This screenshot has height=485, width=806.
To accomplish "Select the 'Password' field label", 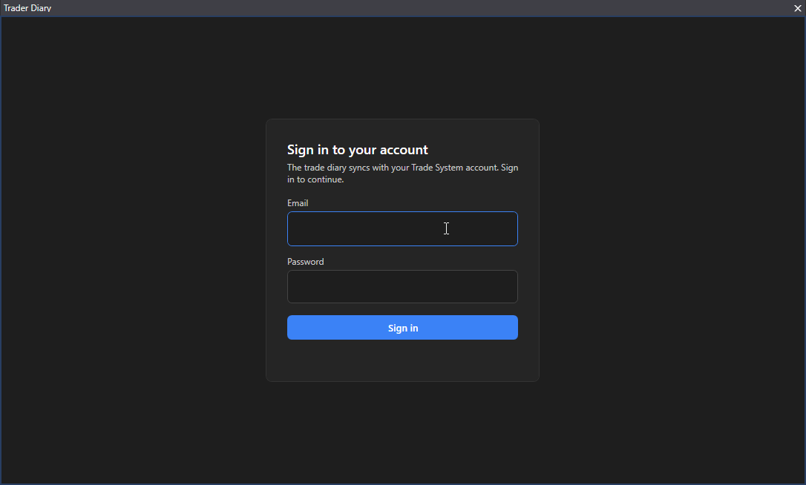I will tap(305, 262).
